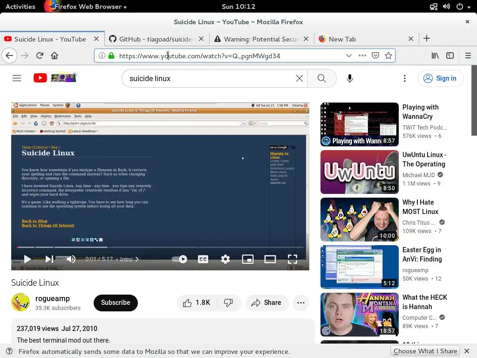Open site information icon in address bar
The image size is (477, 358).
point(102,55)
